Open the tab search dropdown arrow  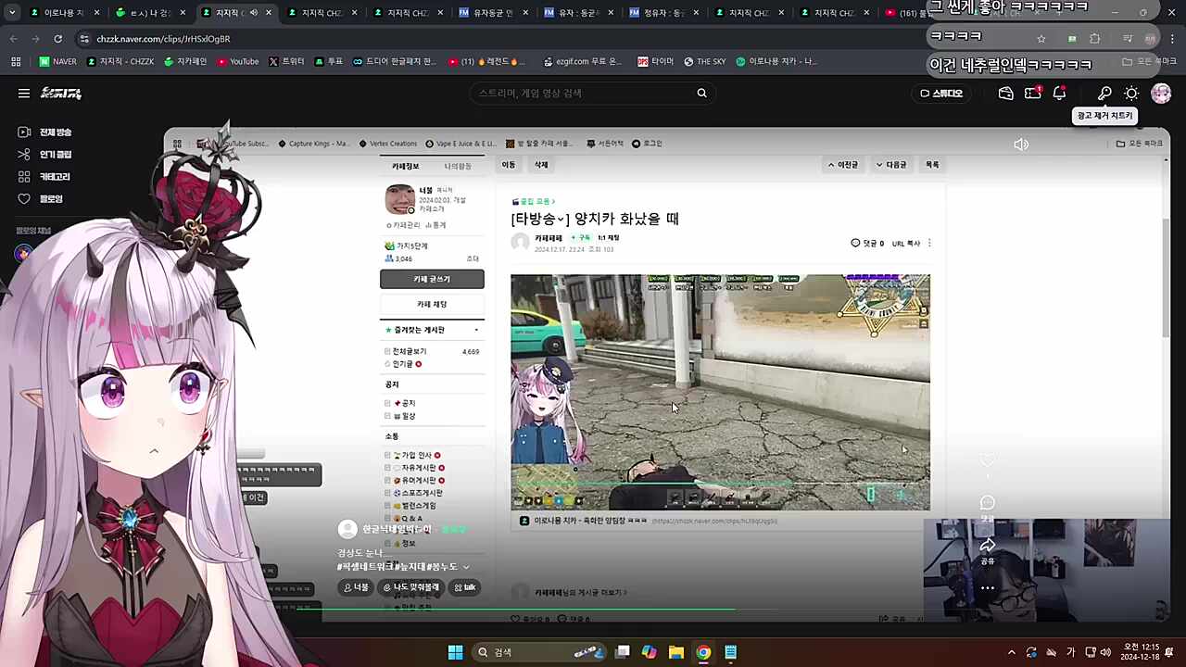point(12,13)
